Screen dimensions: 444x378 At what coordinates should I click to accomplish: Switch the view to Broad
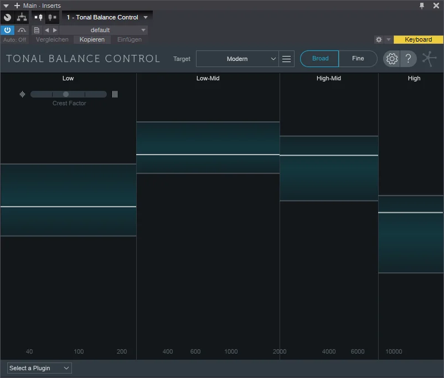(319, 59)
